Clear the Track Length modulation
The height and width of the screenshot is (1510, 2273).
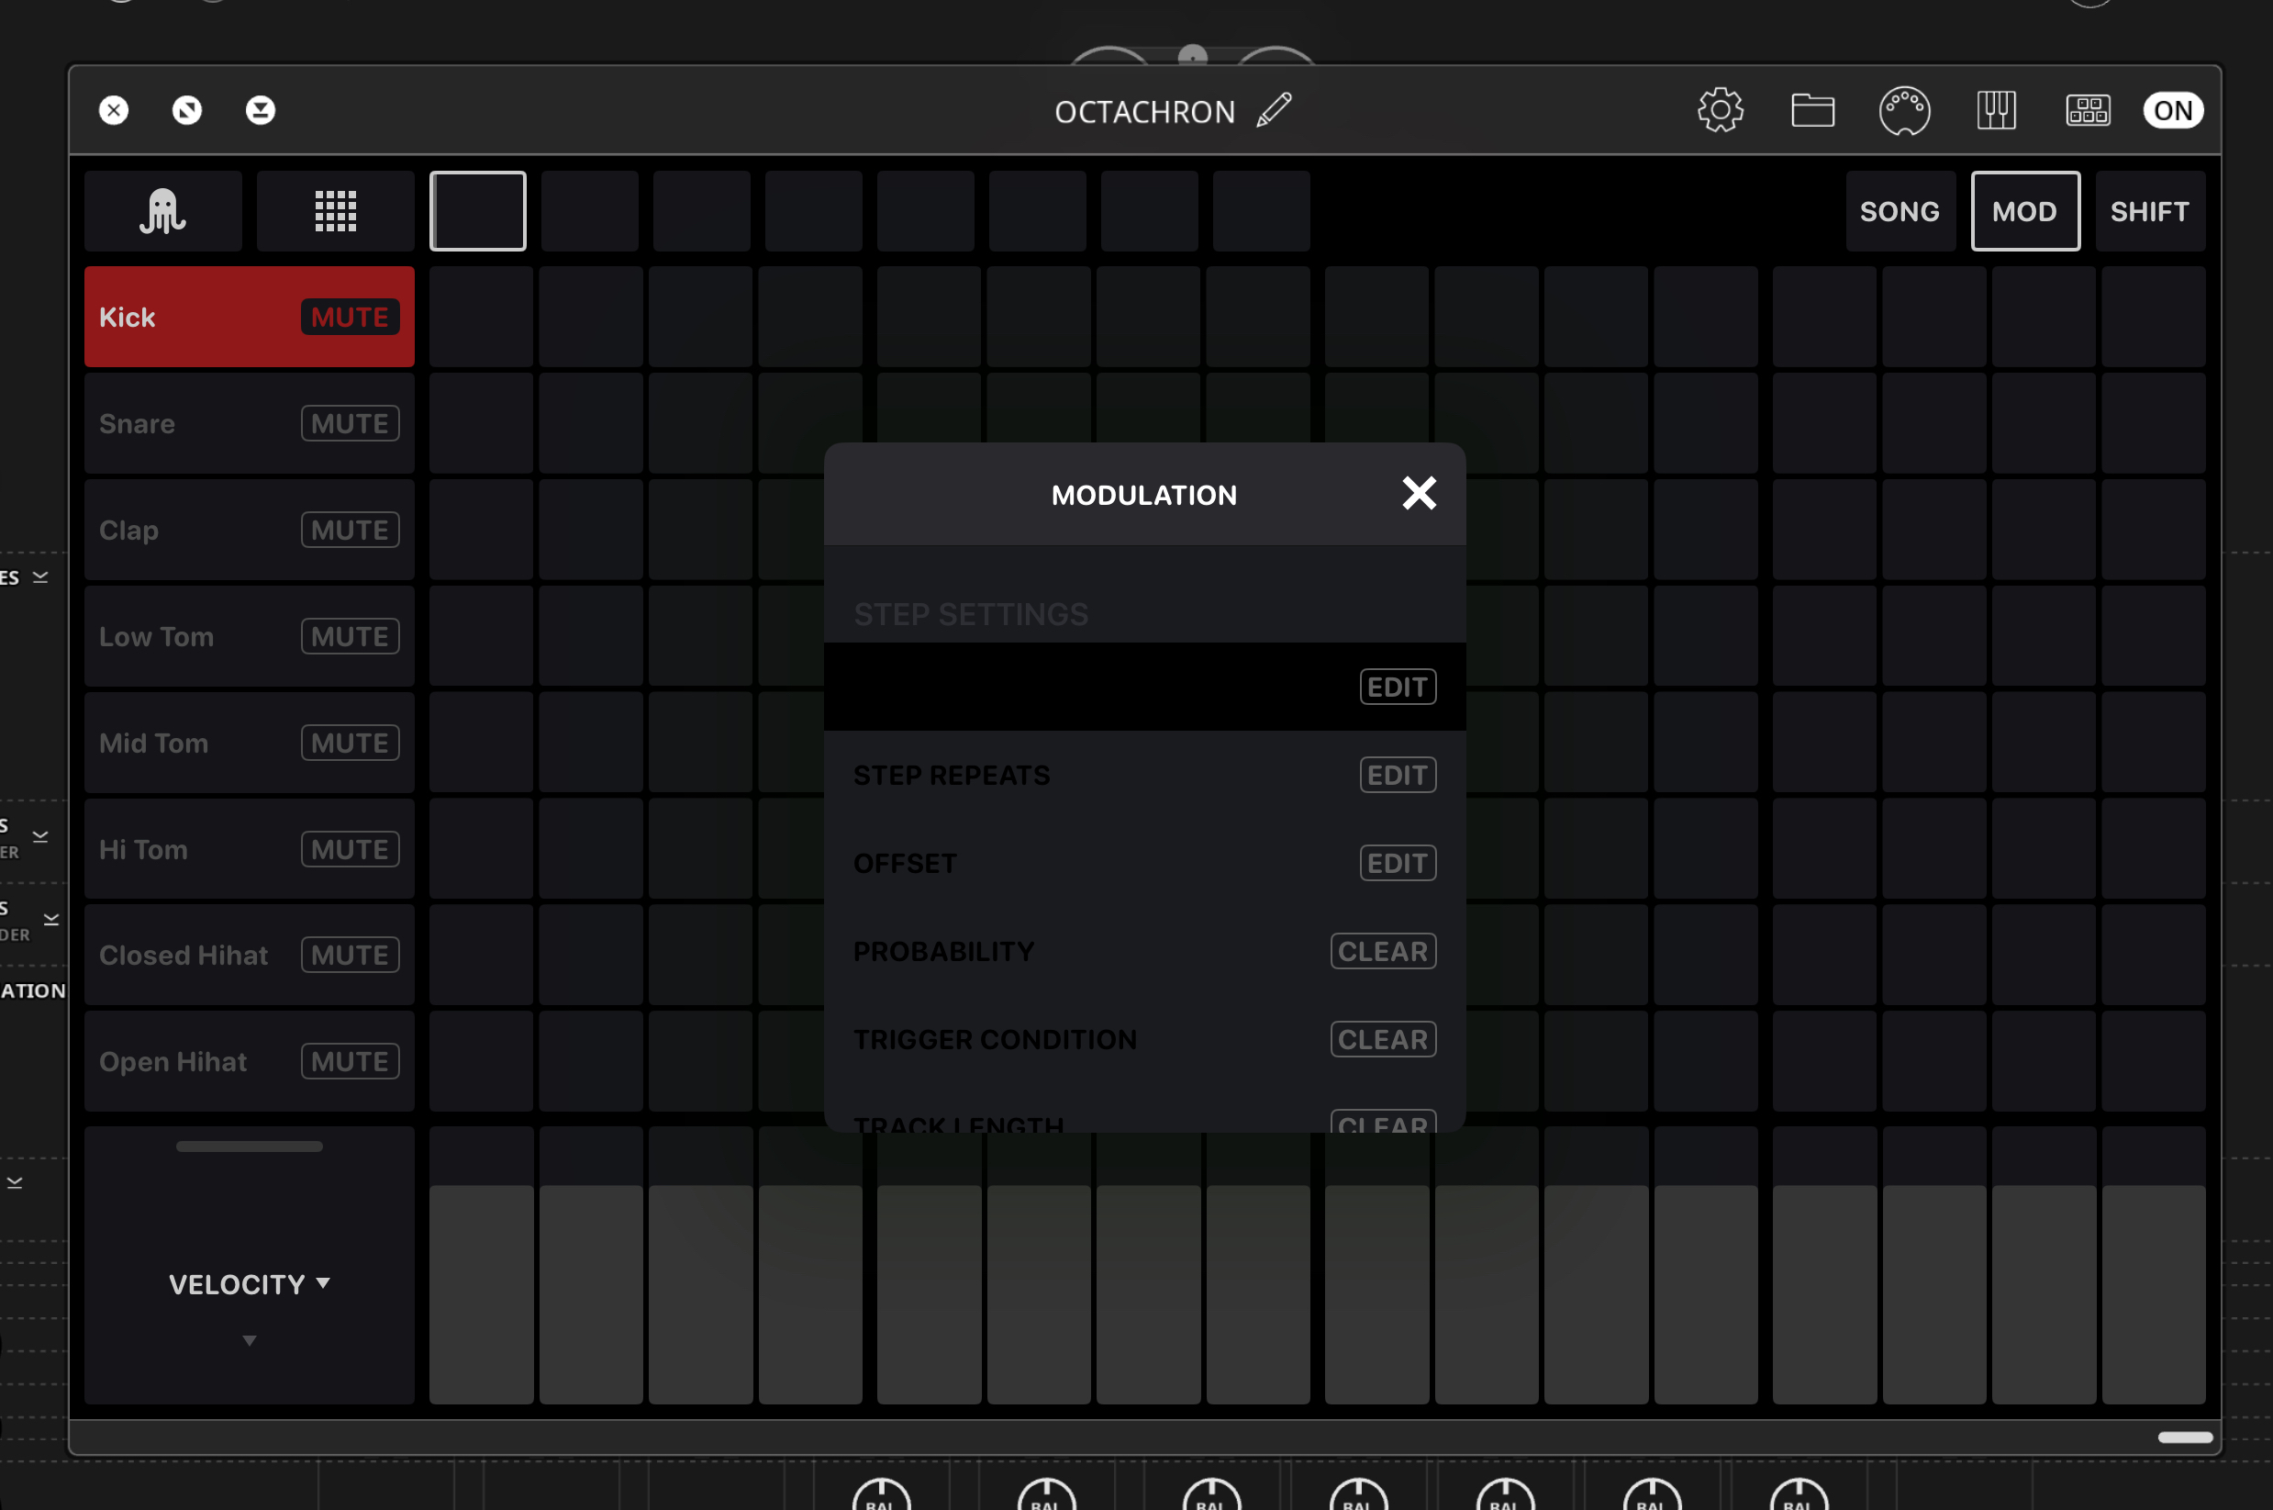[x=1384, y=1122]
